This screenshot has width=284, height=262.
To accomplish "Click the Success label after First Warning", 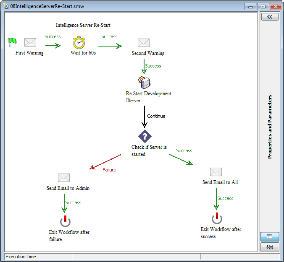I will 53,36.
